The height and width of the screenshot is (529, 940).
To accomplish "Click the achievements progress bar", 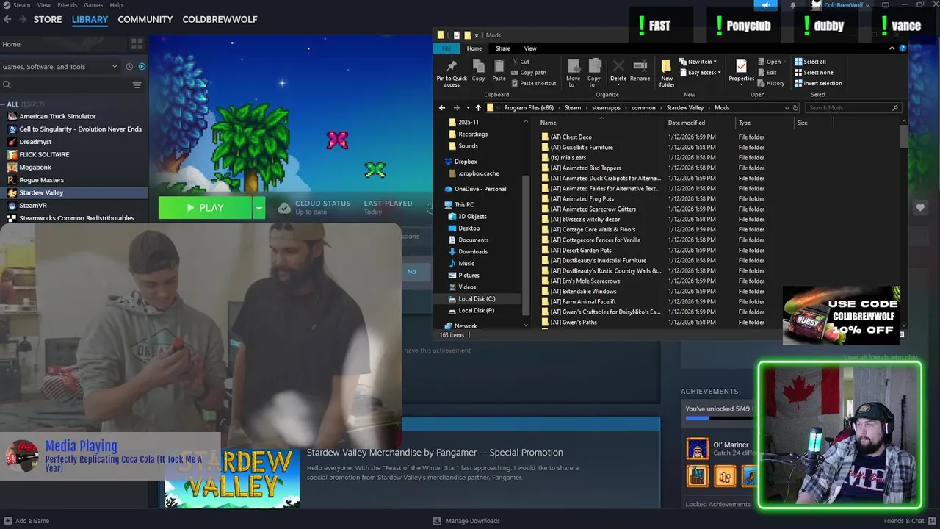I will (x=718, y=418).
